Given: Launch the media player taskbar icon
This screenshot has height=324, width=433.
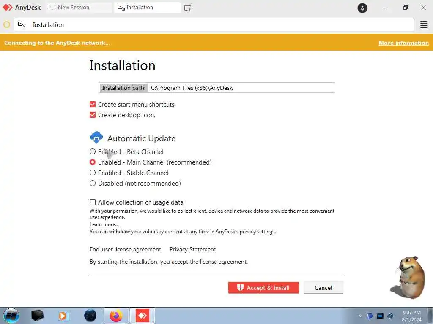Looking at the screenshot, I should (x=63, y=316).
